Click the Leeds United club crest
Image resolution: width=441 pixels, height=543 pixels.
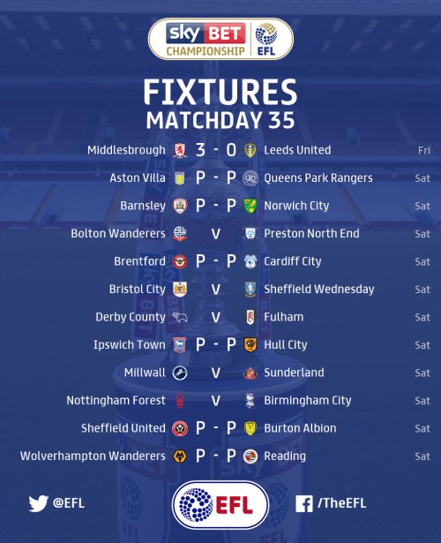tap(250, 150)
